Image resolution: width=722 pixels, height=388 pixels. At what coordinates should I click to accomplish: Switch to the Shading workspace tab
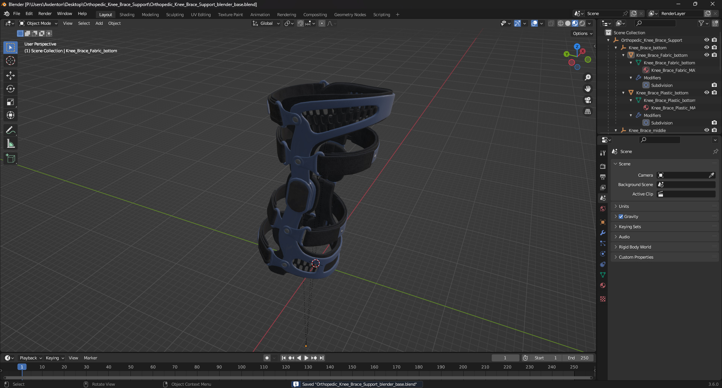[127, 15]
